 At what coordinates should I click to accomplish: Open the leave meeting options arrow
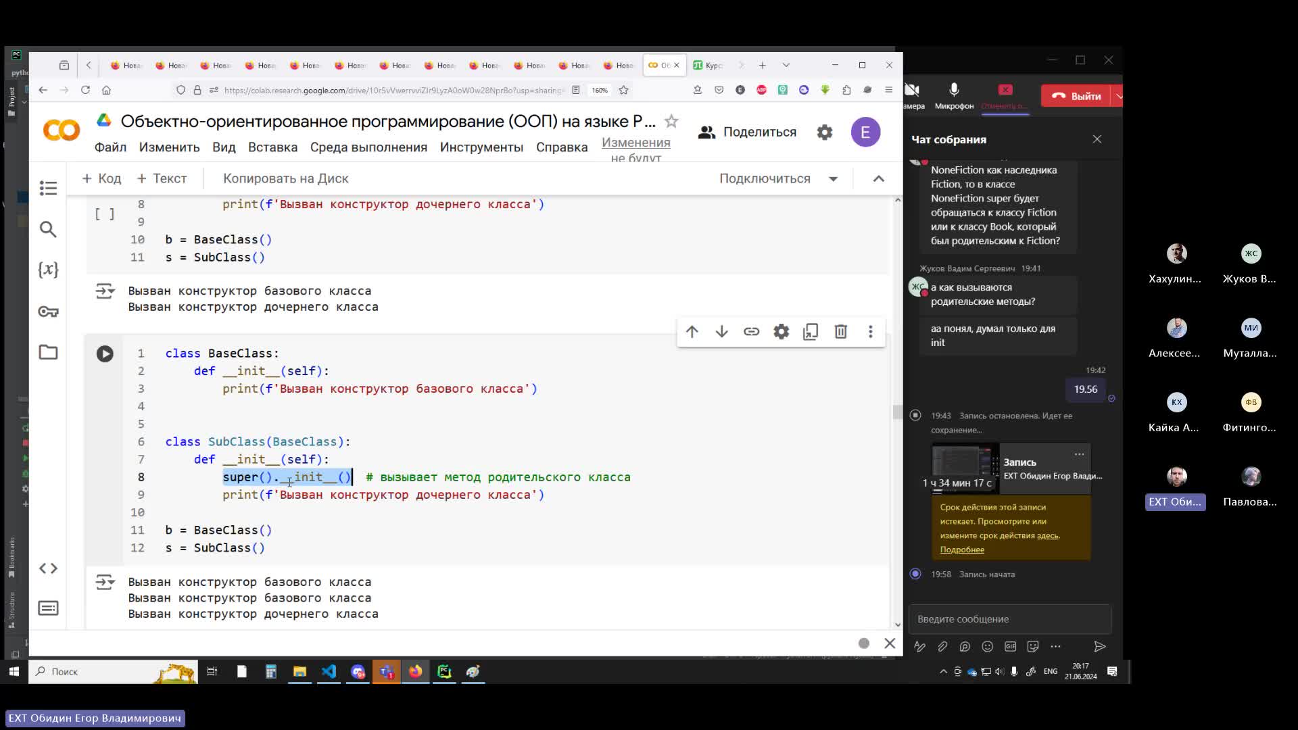(1119, 96)
